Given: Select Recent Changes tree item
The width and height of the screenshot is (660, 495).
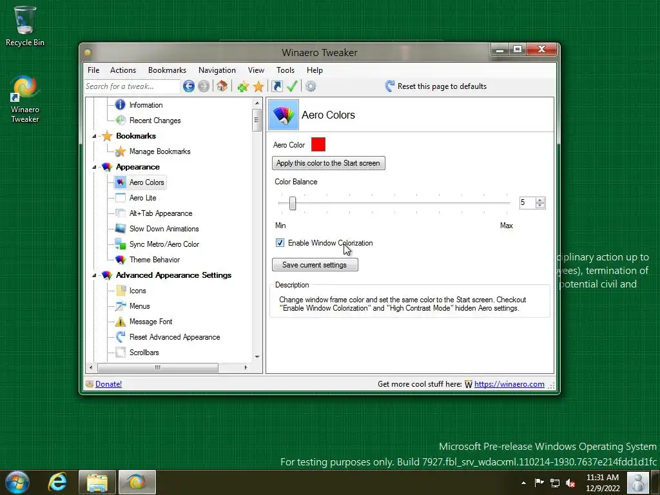Looking at the screenshot, I should pos(155,121).
